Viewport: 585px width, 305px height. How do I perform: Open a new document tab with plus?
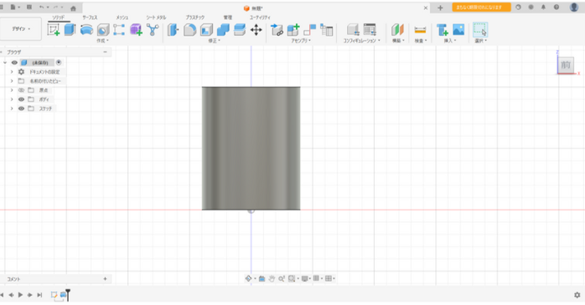pyautogui.click(x=440, y=8)
